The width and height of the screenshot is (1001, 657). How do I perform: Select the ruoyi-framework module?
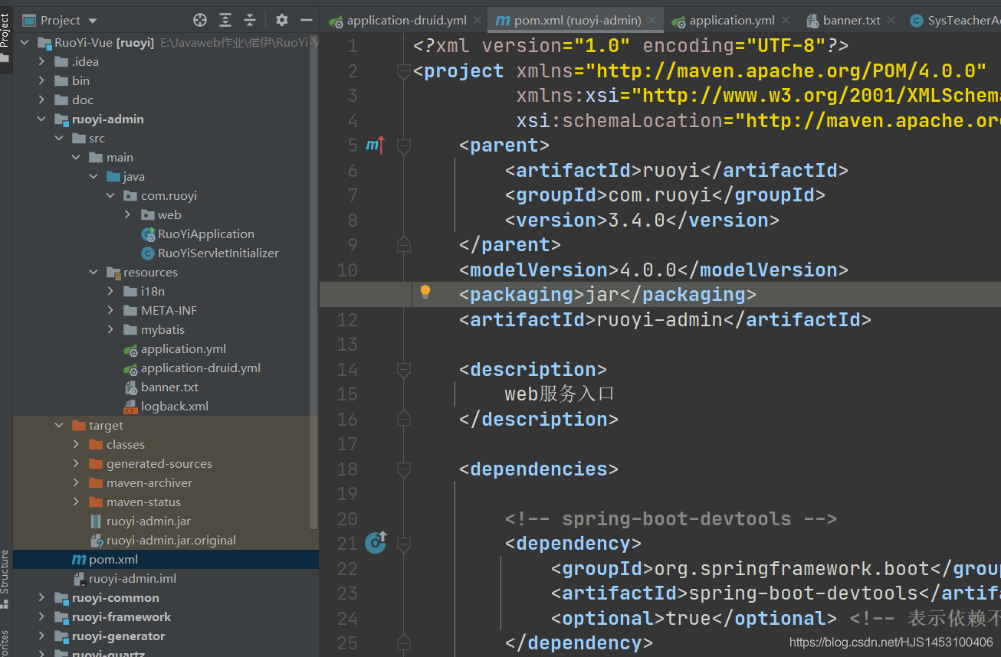point(113,616)
